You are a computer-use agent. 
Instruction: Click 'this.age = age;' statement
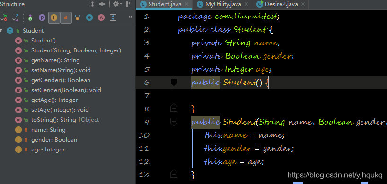pyautogui.click(x=234, y=162)
